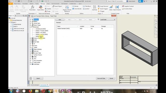Click the Zone Border tool
The width and height of the screenshot is (166, 93).
coord(77,9)
